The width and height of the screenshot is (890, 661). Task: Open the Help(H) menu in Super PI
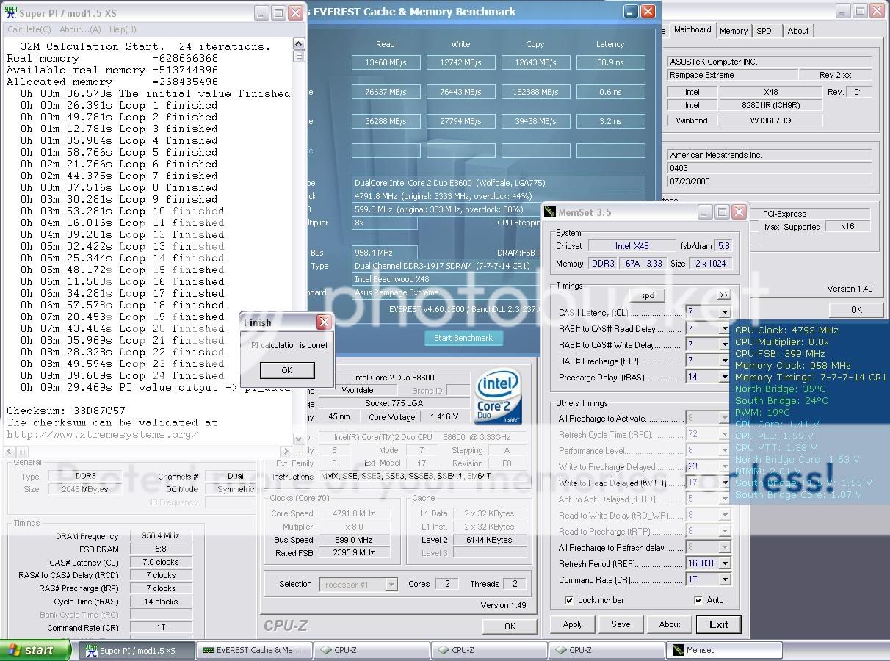(122, 29)
